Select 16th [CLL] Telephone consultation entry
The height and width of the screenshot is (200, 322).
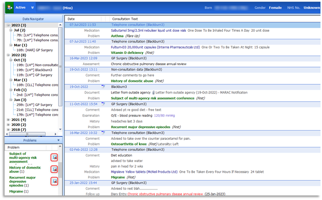click(x=37, y=85)
